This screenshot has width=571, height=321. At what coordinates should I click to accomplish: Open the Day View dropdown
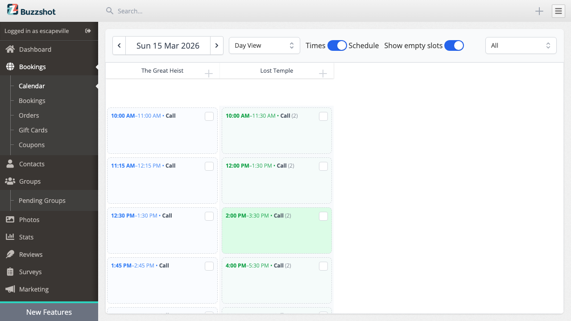click(x=264, y=45)
